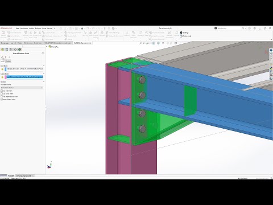
Task: Toggle the Cut End Beam checkbox
Action: 2,91
